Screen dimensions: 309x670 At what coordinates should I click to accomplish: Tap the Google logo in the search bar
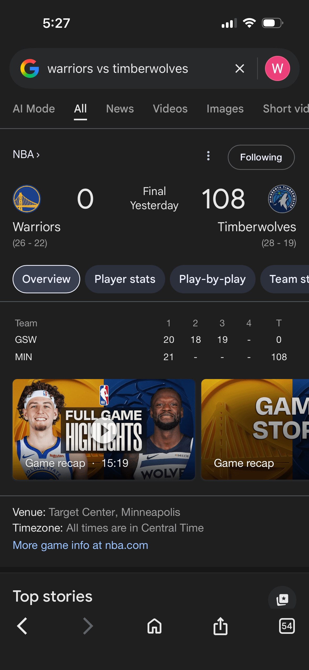(x=30, y=69)
